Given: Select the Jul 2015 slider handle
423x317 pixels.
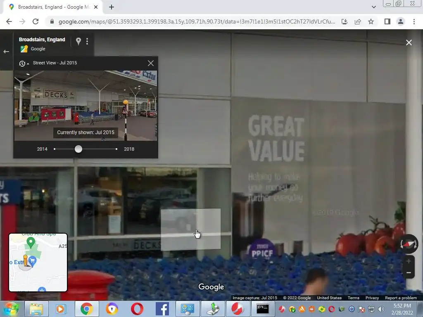Looking at the screenshot, I should [x=78, y=149].
